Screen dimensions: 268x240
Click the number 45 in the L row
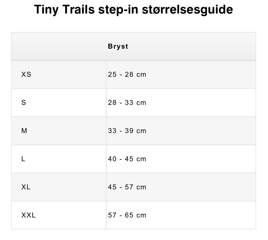click(129, 159)
